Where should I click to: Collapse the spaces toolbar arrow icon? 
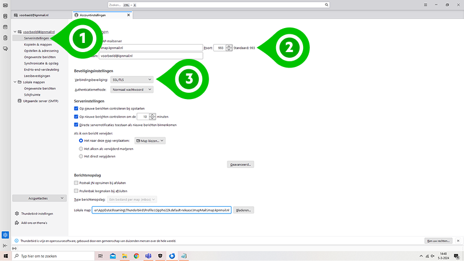(x=5, y=246)
